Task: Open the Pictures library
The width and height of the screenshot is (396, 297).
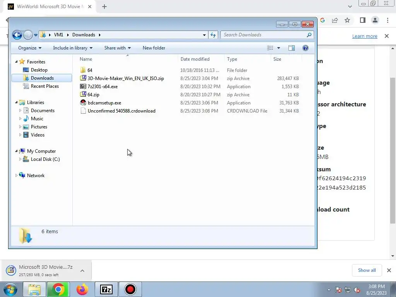Action: (x=39, y=127)
